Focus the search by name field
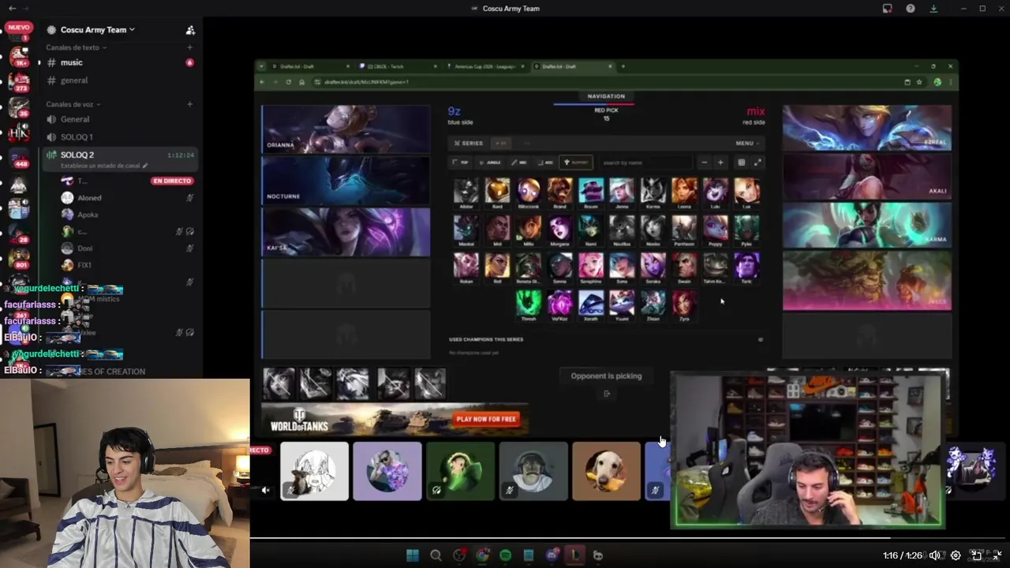Image resolution: width=1010 pixels, height=568 pixels. (645, 163)
